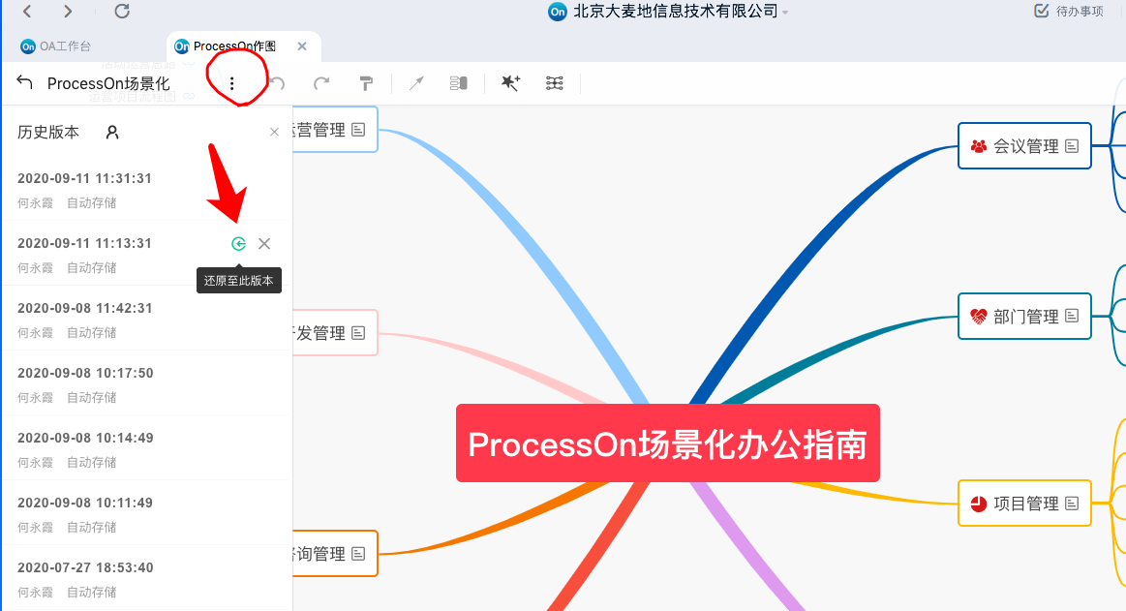Screen dimensions: 1126x611
Task: Undo the last edit
Action: (x=277, y=83)
